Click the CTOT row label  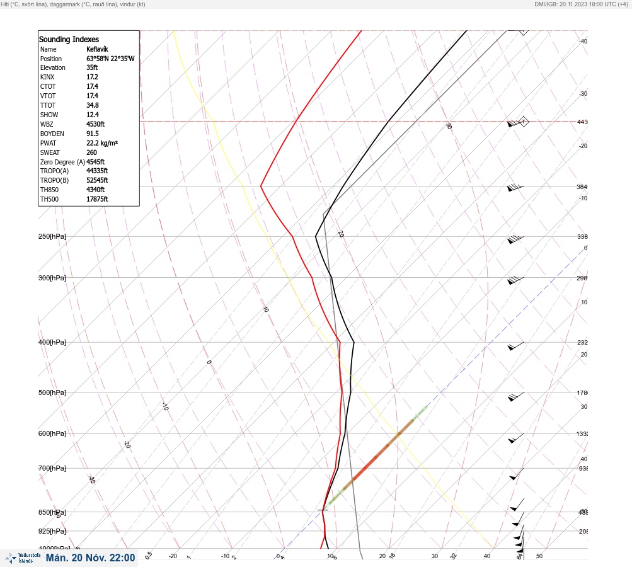click(x=48, y=87)
